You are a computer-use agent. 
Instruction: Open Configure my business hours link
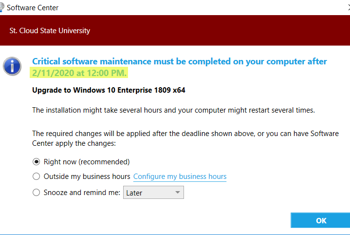coord(180,176)
